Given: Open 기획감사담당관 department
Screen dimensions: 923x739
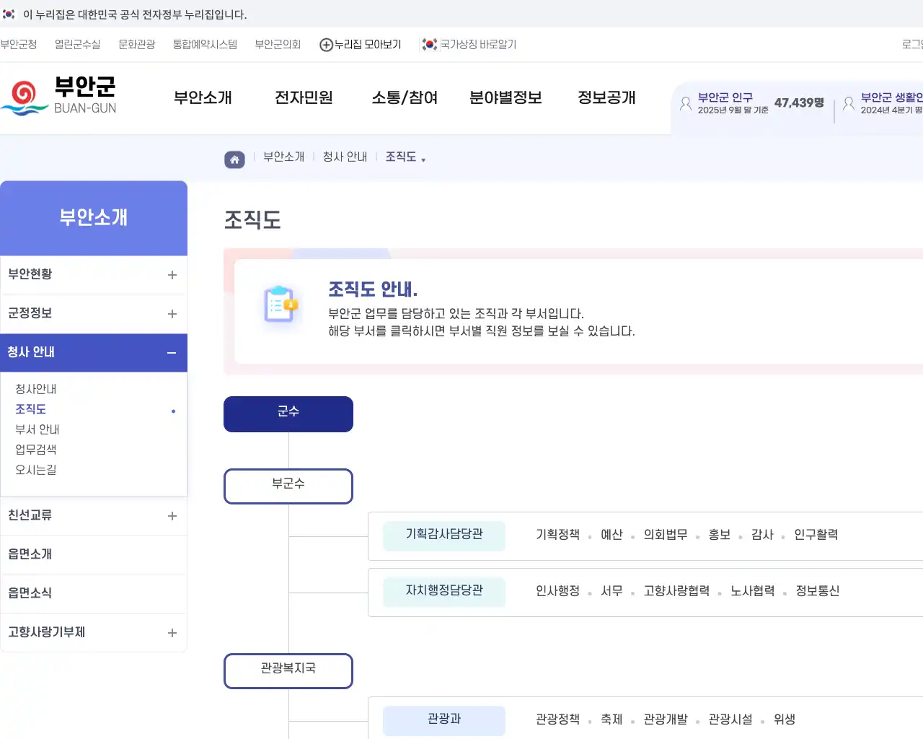Looking at the screenshot, I should [x=444, y=535].
